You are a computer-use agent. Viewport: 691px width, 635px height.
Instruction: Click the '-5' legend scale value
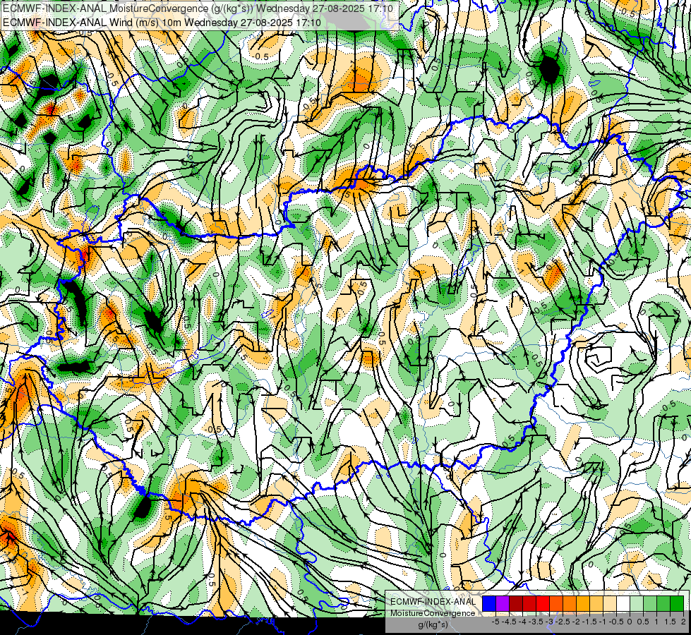click(x=495, y=622)
